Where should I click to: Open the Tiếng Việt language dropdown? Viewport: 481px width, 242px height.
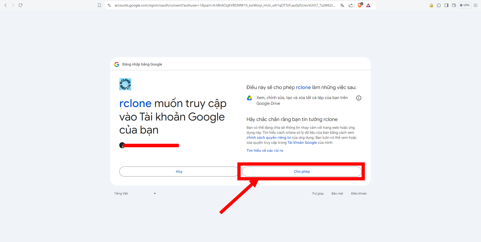point(135,193)
